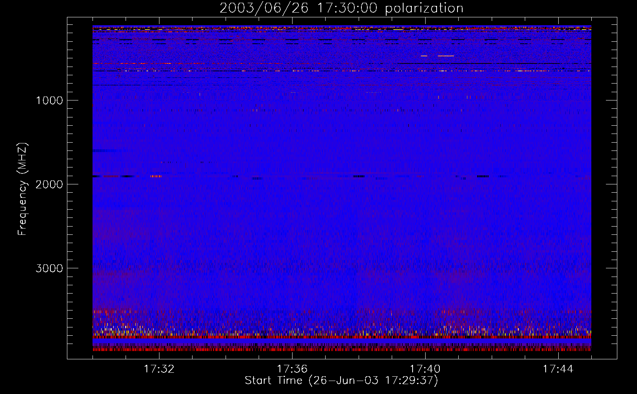Click the 2000 frequency tick label
Viewport: 637px width, 394px height.
pos(49,184)
